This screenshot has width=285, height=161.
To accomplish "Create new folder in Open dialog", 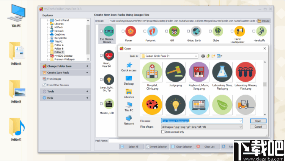I will pyautogui.click(x=213, y=56).
